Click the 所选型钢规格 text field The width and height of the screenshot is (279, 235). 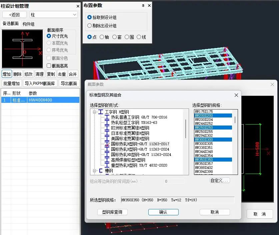click(x=178, y=200)
